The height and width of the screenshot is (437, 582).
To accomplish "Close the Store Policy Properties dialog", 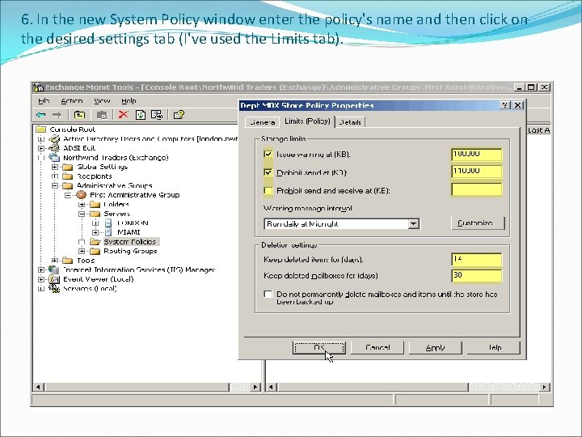I will click(x=518, y=105).
